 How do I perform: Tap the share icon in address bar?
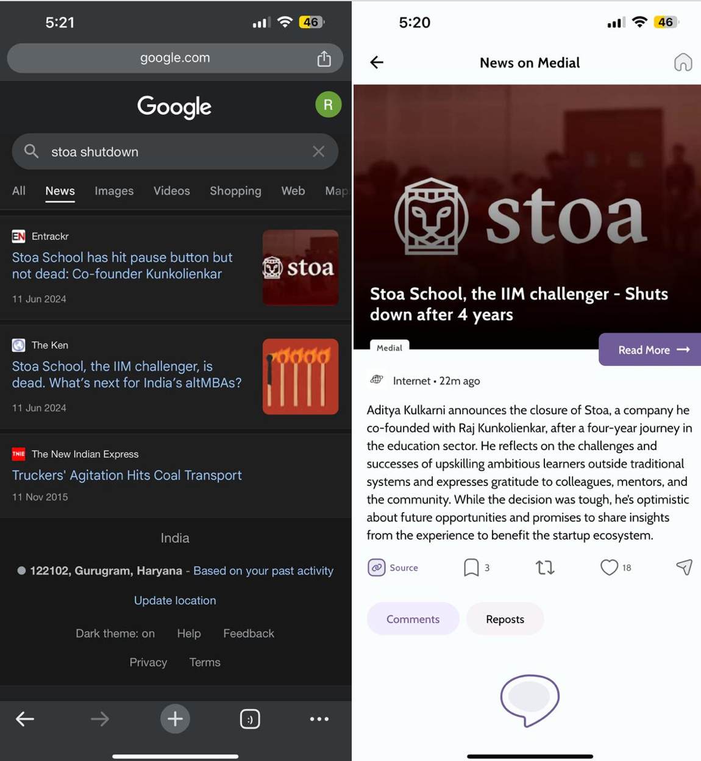click(x=324, y=59)
